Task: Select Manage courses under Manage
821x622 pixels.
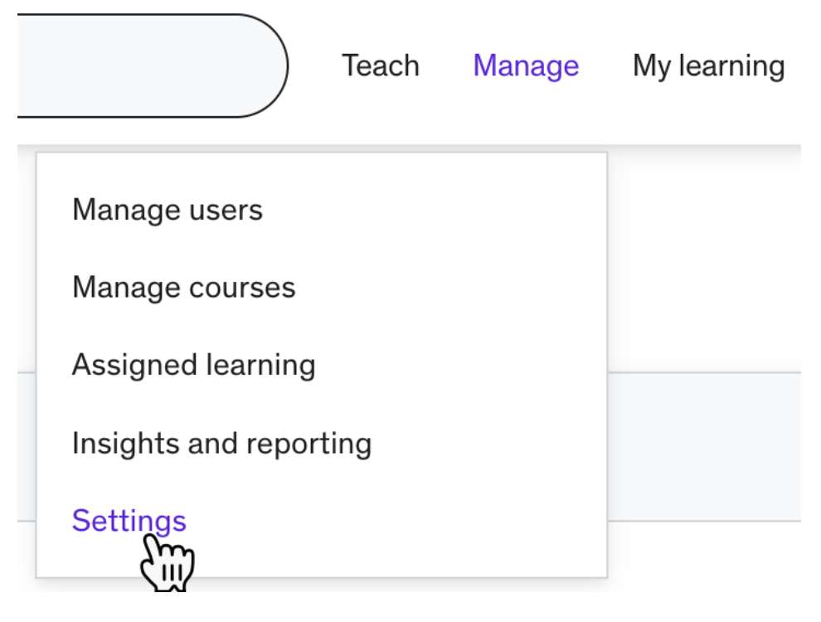Action: pyautogui.click(x=184, y=288)
